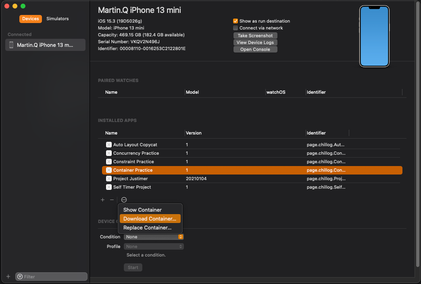Click the page.chillog.Aut... identifier
This screenshot has height=284, width=421.
[x=326, y=145]
